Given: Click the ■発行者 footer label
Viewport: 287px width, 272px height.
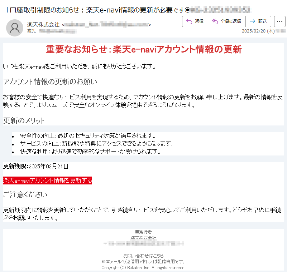Looking at the screenshot, I should click(143, 232).
